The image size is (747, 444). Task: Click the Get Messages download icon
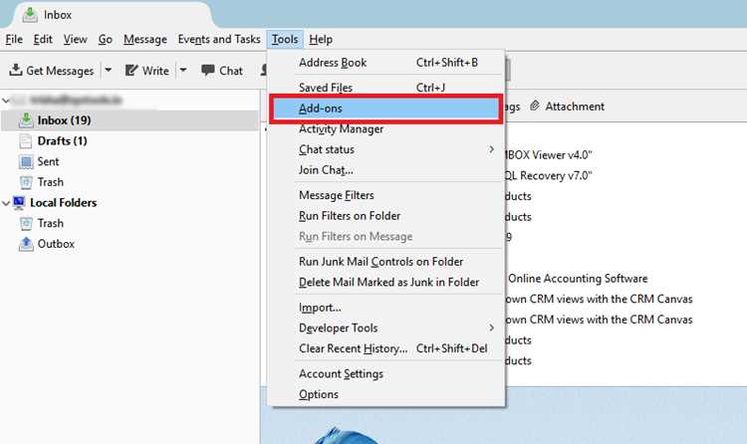[16, 70]
